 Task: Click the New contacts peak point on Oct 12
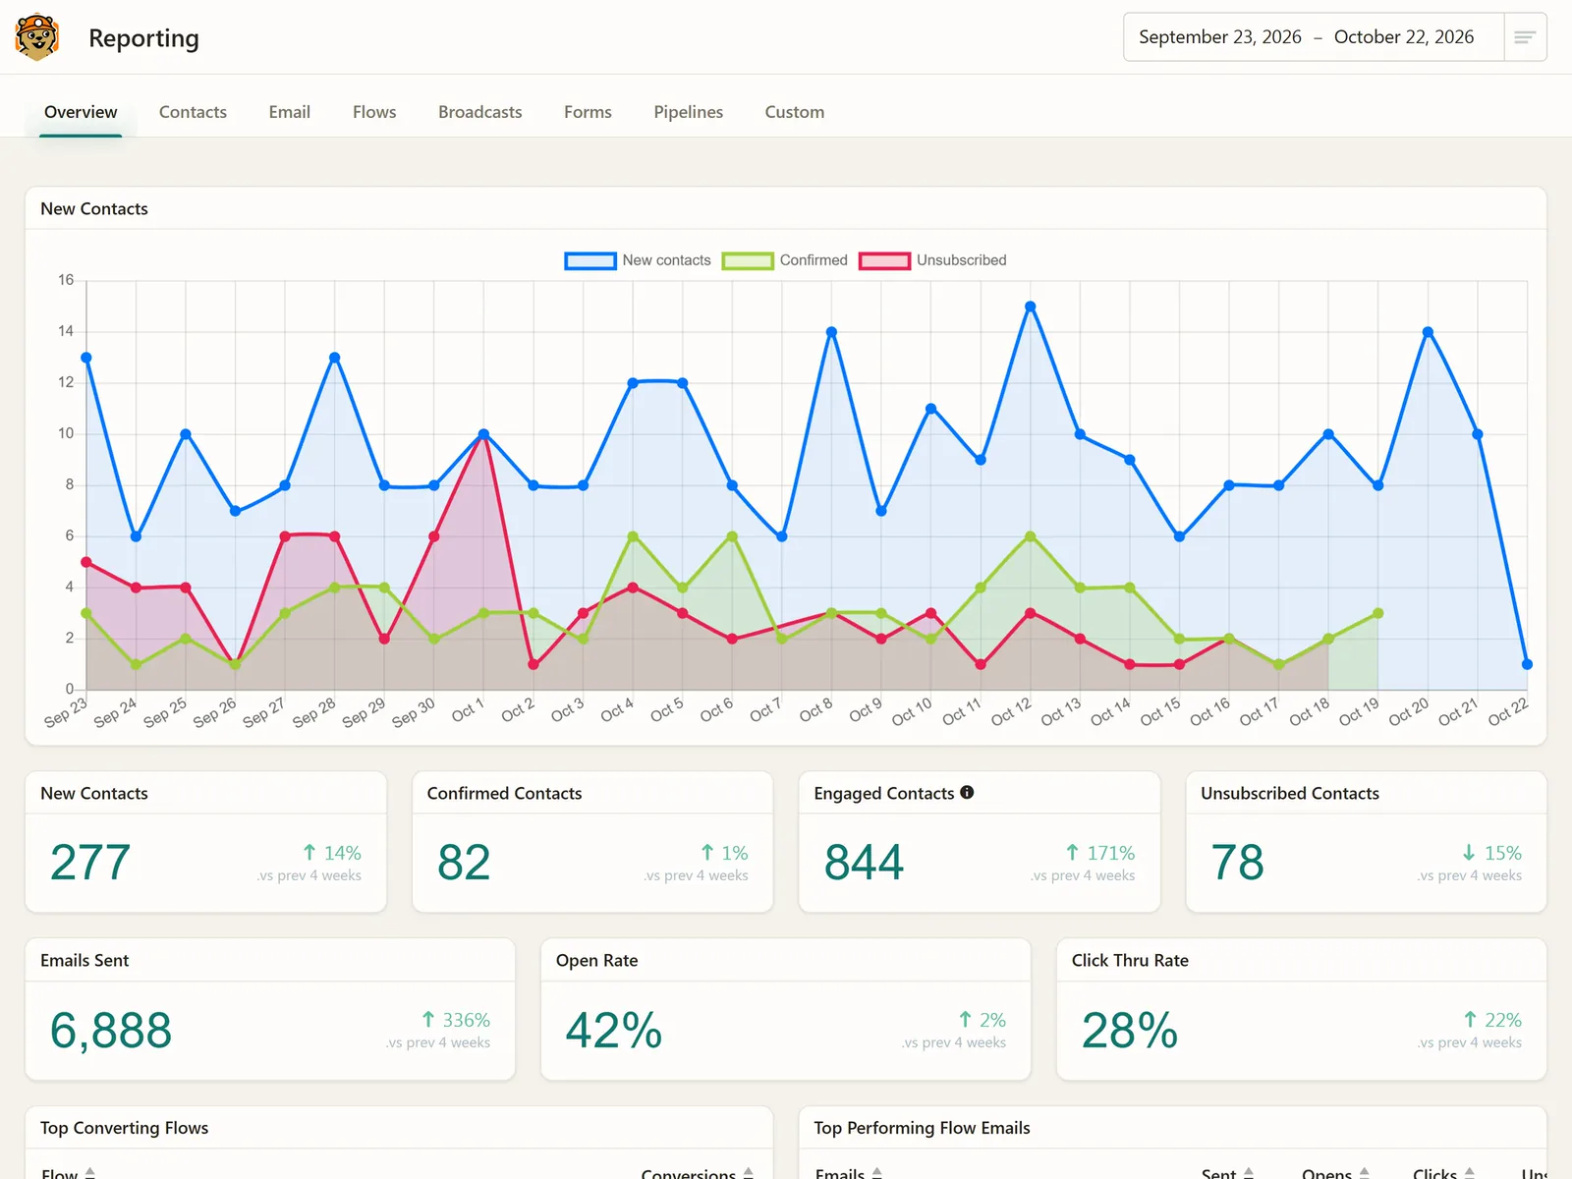(1031, 307)
